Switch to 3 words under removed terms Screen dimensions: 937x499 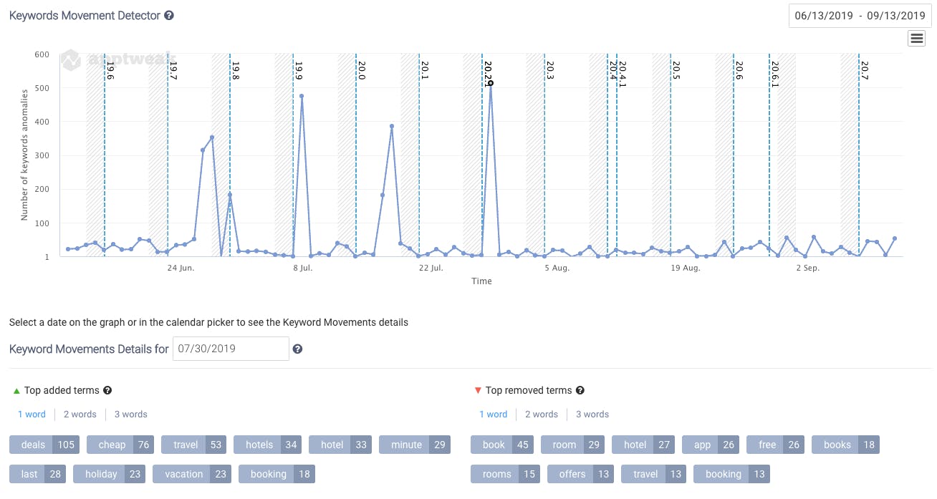click(x=592, y=414)
